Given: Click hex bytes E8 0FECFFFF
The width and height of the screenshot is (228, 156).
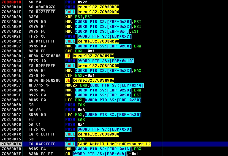Looking at the screenshot, I should tap(42, 134).
